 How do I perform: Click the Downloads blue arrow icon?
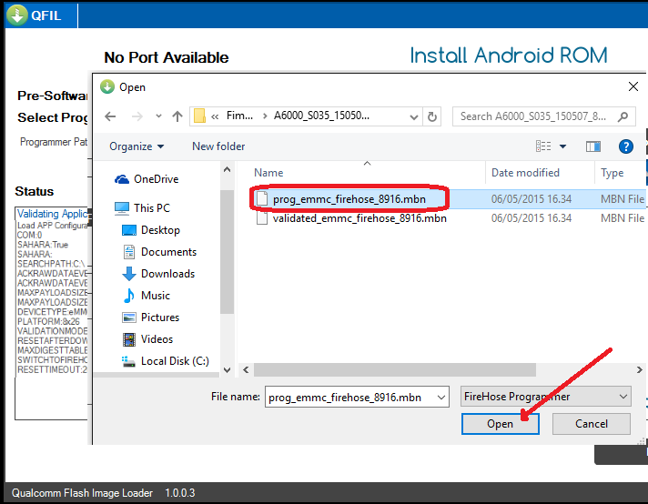(129, 274)
